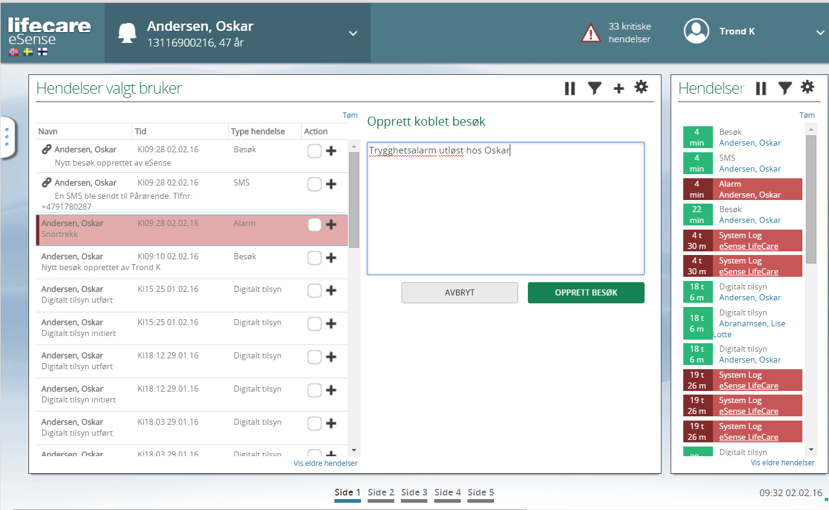This screenshot has height=510, width=829.
Task: Pause the Hendelser valgt bruker event list
Action: pos(570,88)
